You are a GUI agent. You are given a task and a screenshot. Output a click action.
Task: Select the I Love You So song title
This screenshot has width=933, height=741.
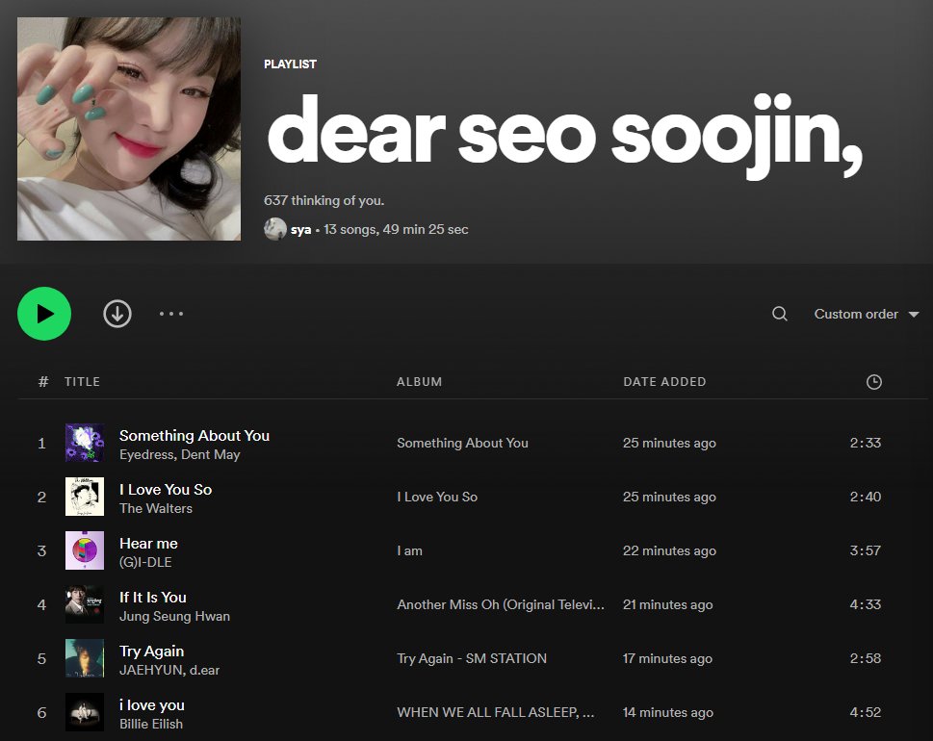click(x=166, y=490)
